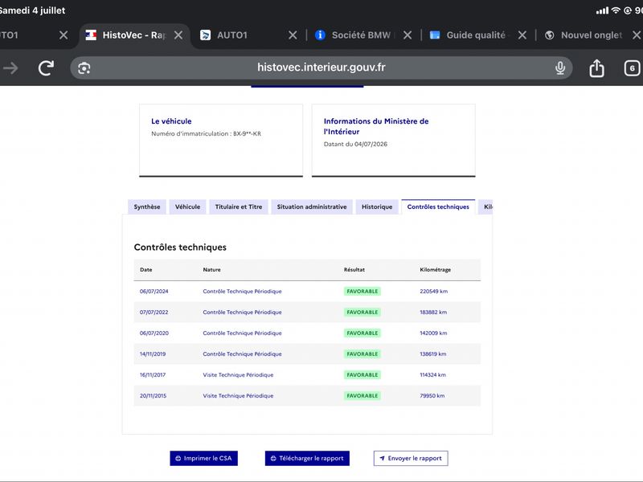Viewport: 643px width, 482px height.
Task: Click the 79950 km mileage value
Action: click(x=432, y=396)
